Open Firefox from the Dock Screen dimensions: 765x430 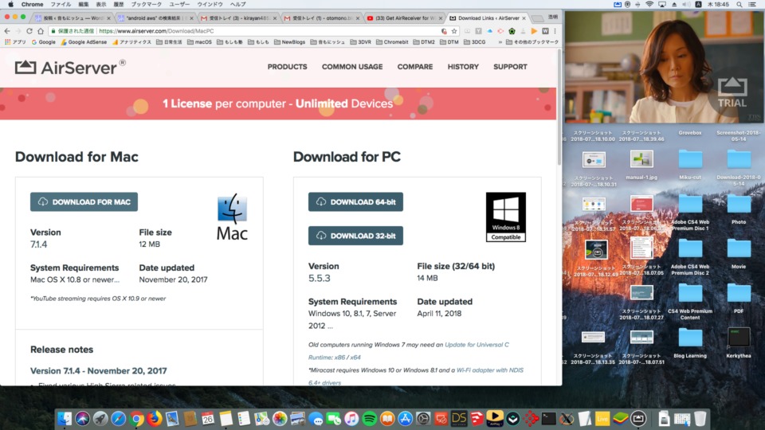pyautogui.click(x=155, y=418)
